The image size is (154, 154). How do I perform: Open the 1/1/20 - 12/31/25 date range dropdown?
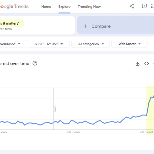click(x=49, y=44)
